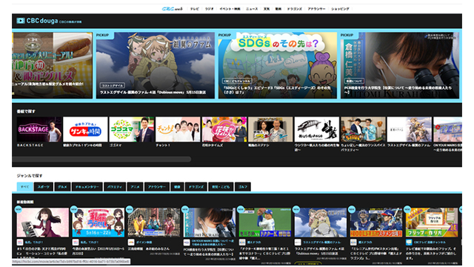
Task: Open the 5月16日~22日 fortune video thumbnail
Action: pos(99,222)
